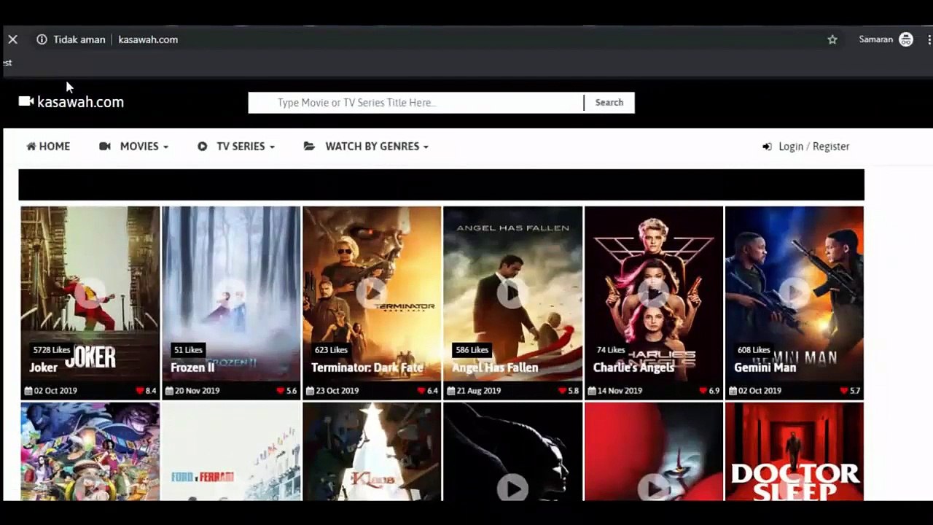Click the 608 Likes badge
Viewport: 933px width, 525px height.
pos(754,350)
